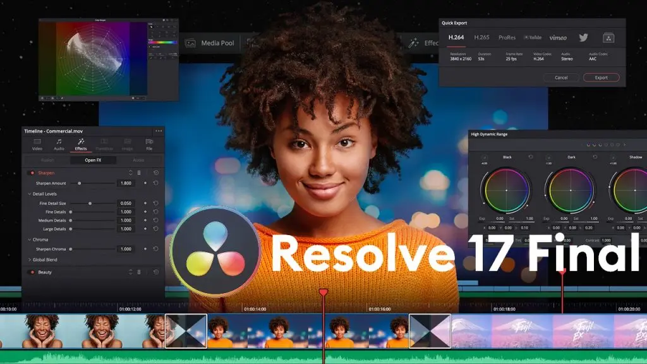The width and height of the screenshot is (647, 364).
Task: Delete the Sharpen effect with trash icon
Action: (139, 173)
